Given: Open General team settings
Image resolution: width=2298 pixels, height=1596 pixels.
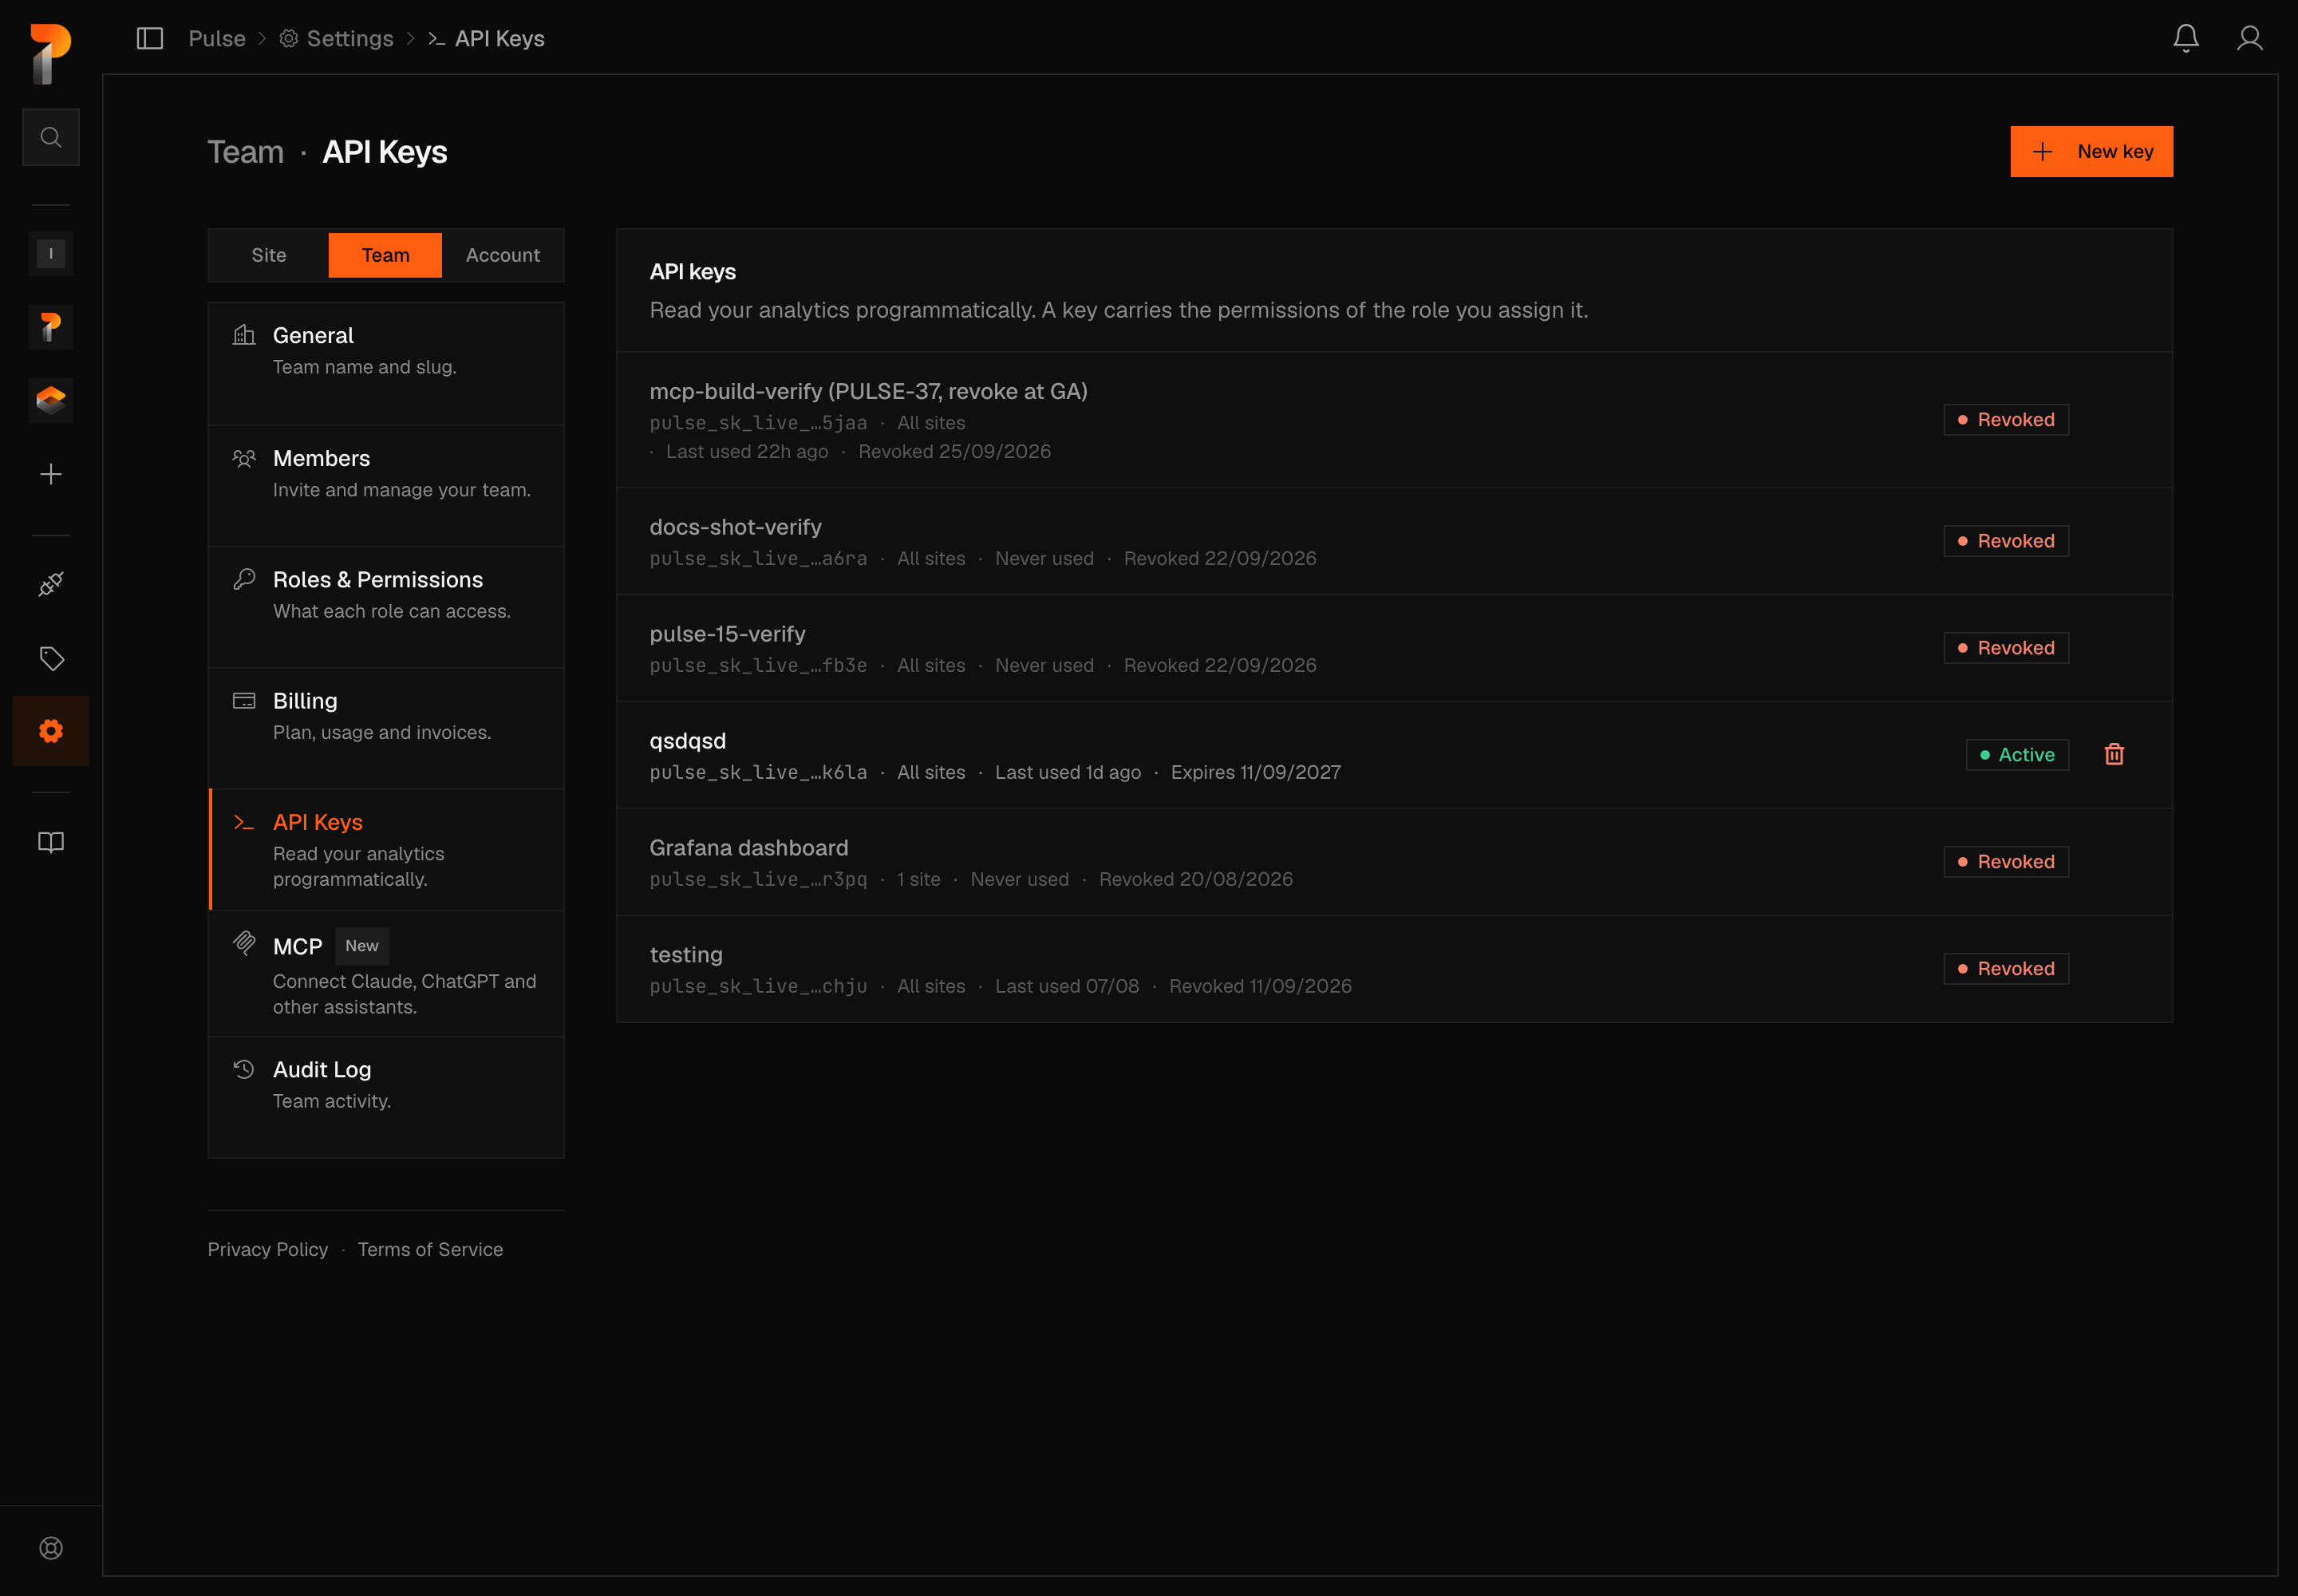Looking at the screenshot, I should (x=386, y=364).
